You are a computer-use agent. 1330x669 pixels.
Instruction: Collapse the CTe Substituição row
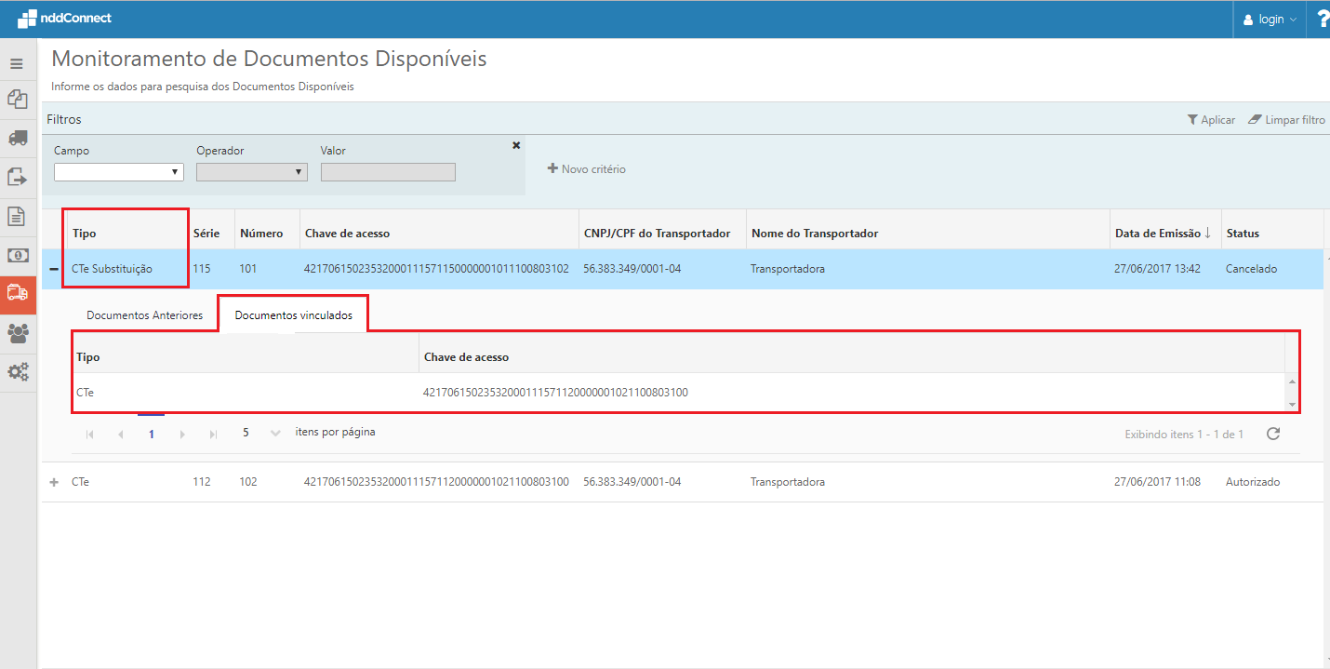pyautogui.click(x=53, y=270)
